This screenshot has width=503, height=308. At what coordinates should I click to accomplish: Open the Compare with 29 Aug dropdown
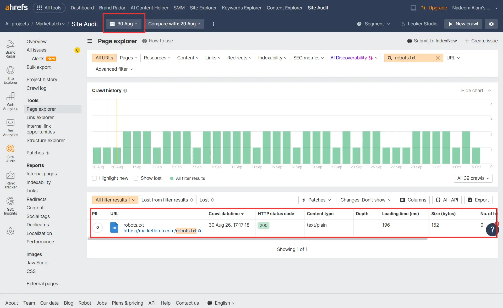click(174, 24)
